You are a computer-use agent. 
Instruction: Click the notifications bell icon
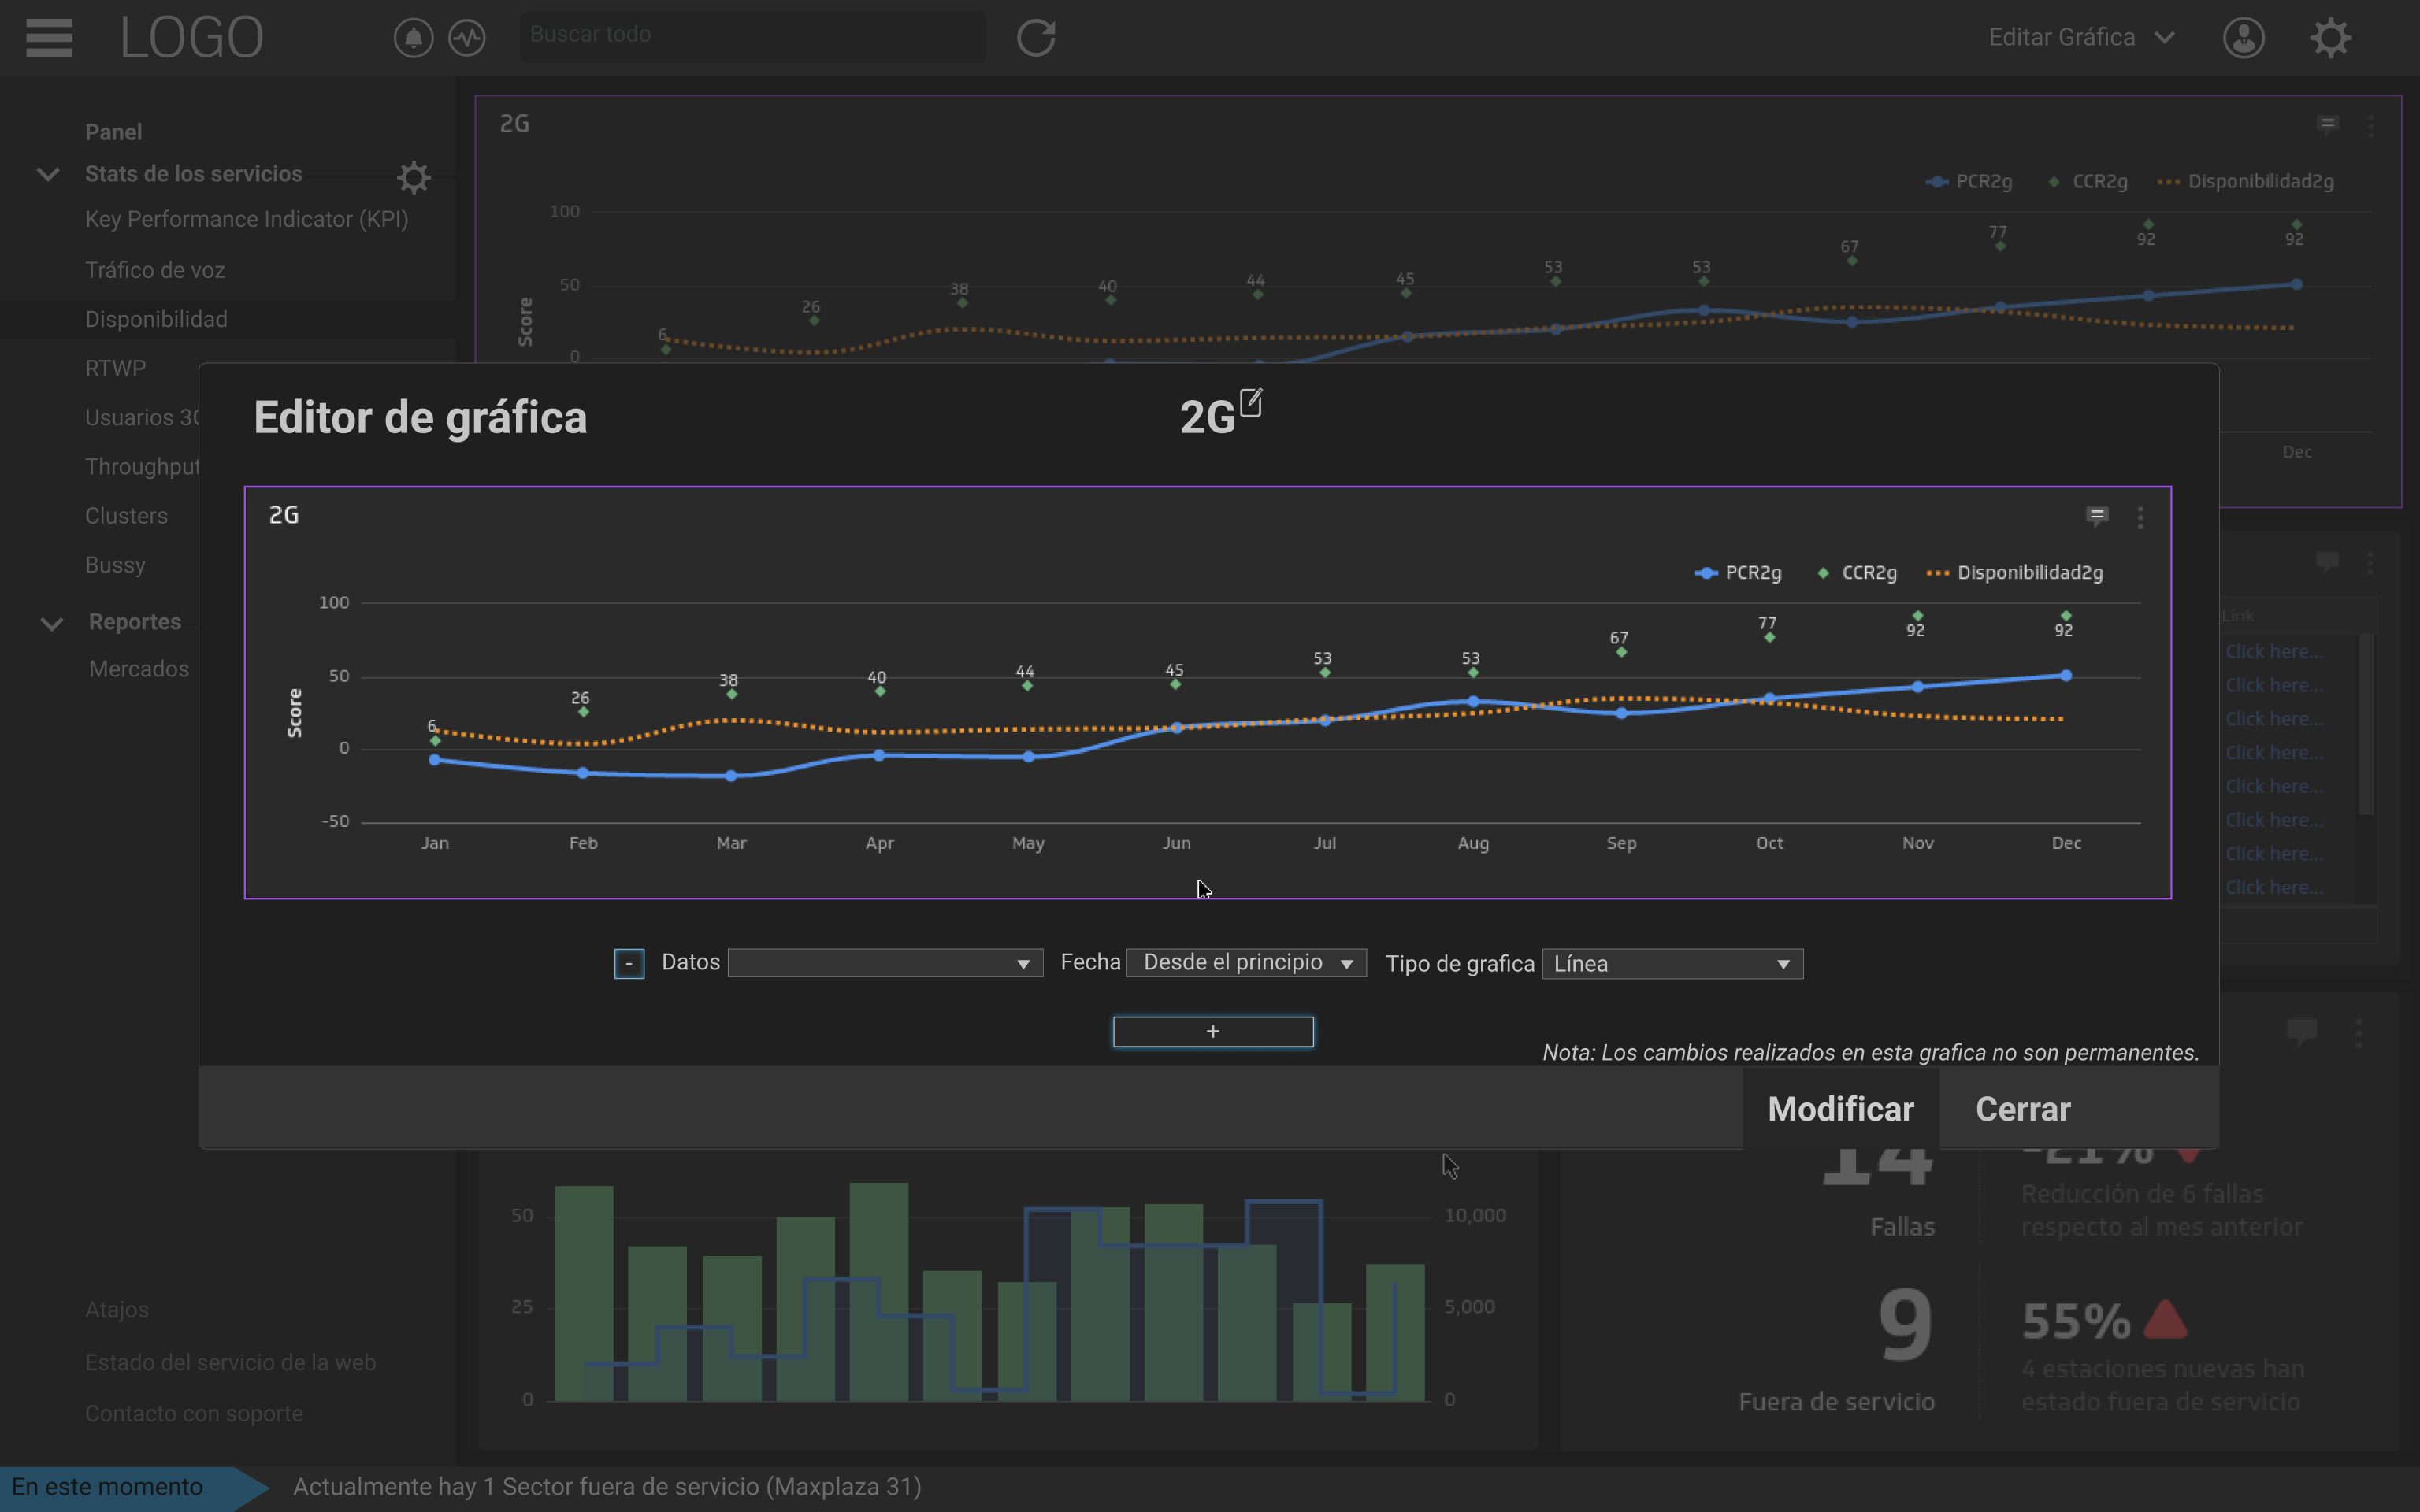pyautogui.click(x=413, y=38)
